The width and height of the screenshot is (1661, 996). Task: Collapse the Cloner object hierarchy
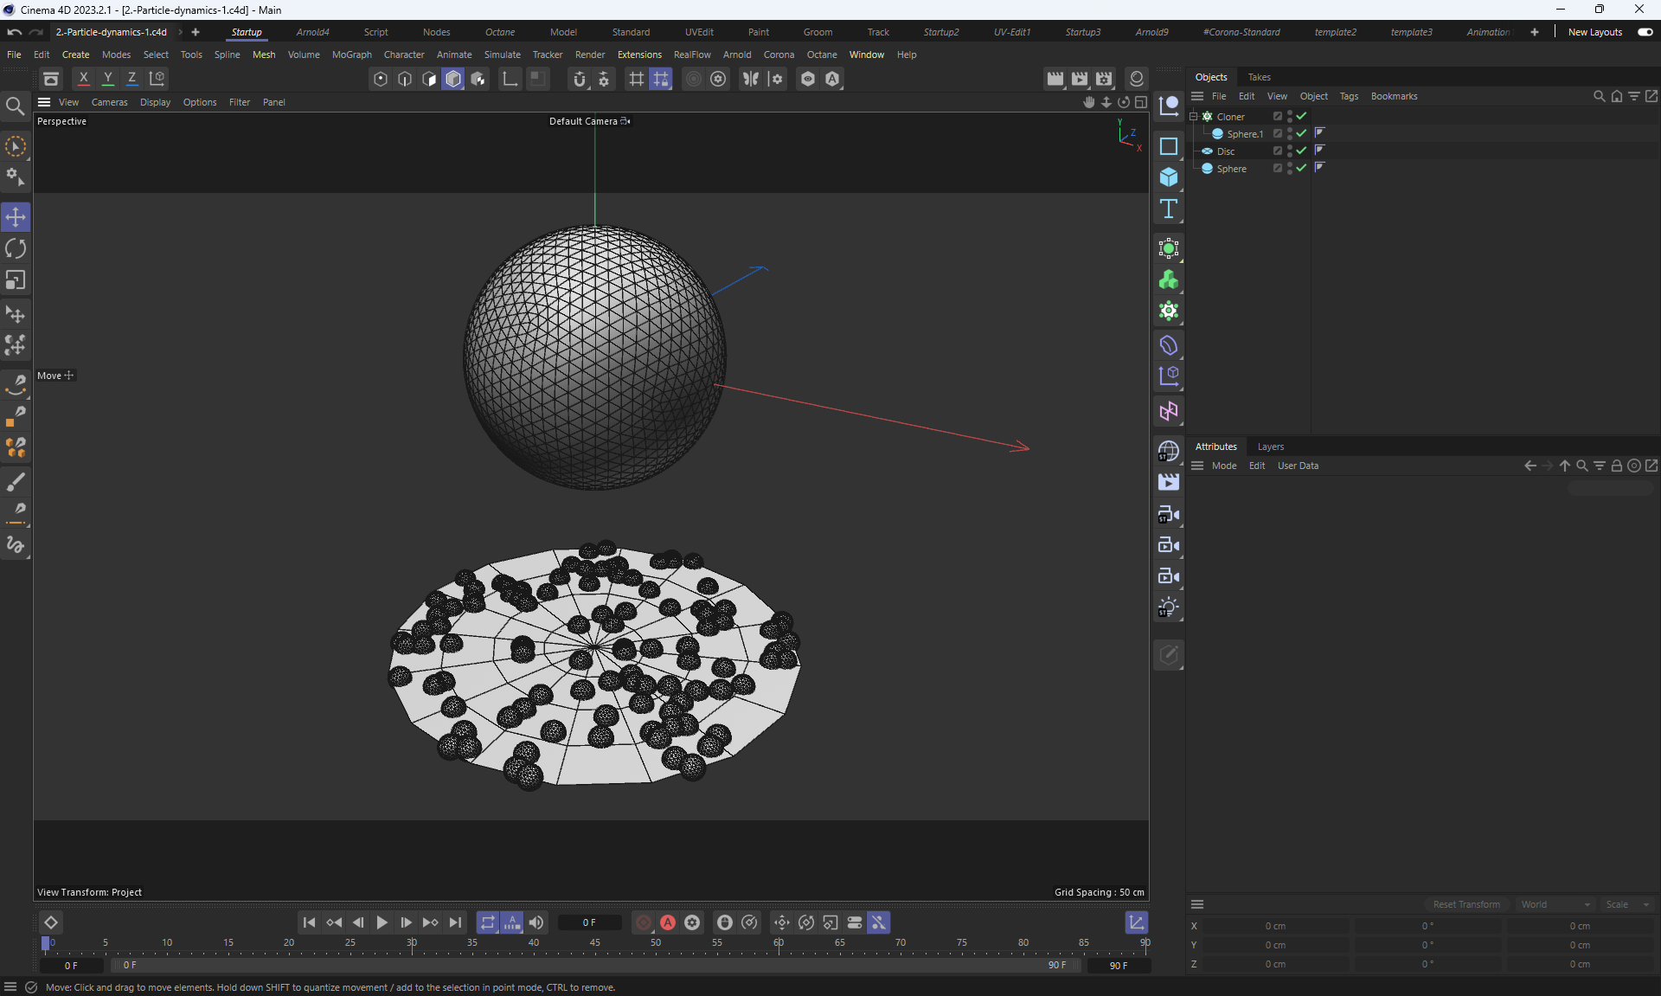(1193, 116)
